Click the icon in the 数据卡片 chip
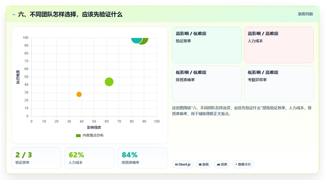The width and height of the screenshot is (325, 180). tap(236, 164)
